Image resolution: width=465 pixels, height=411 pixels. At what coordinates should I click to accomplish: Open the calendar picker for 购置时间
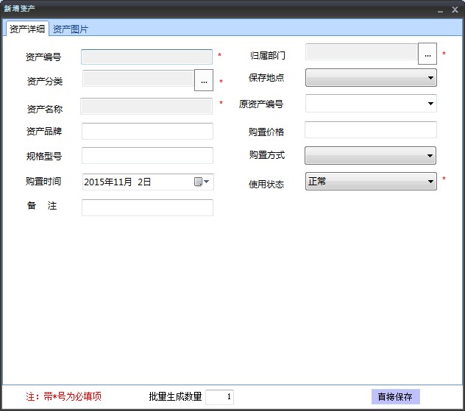[202, 182]
